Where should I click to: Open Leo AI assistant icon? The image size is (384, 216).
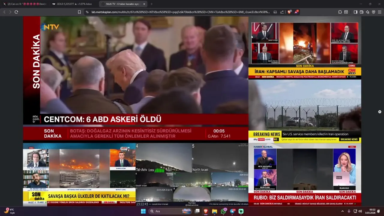[x=367, y=12]
